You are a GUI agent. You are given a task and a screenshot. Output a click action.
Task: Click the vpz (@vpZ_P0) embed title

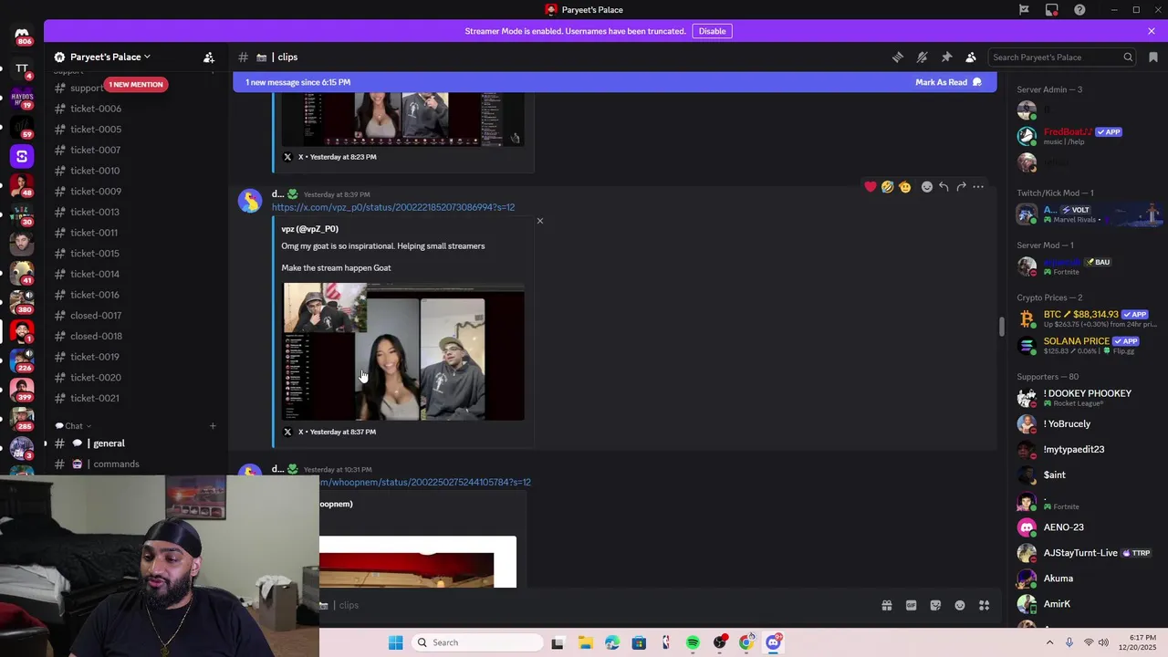(x=310, y=229)
